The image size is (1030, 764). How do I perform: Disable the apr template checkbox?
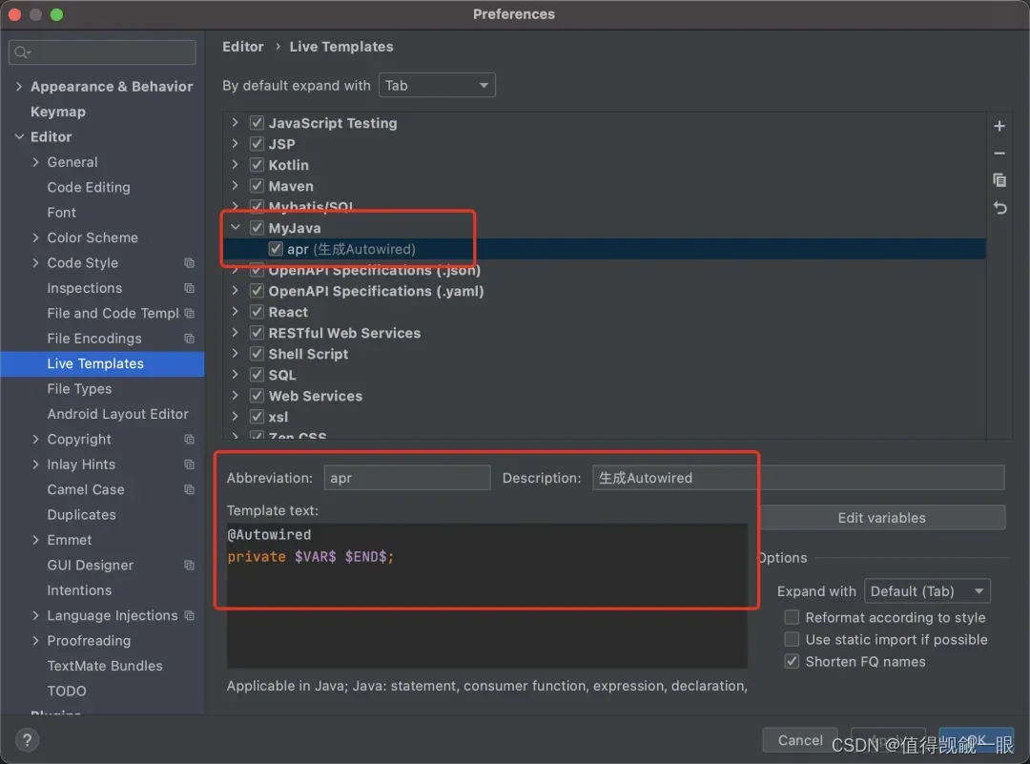click(276, 249)
